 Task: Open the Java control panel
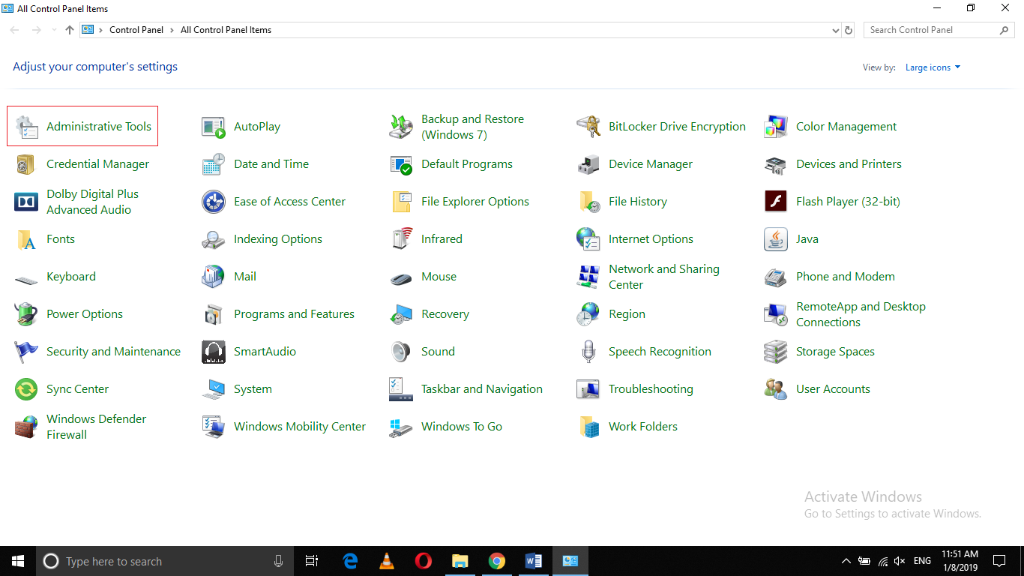pyautogui.click(x=808, y=238)
